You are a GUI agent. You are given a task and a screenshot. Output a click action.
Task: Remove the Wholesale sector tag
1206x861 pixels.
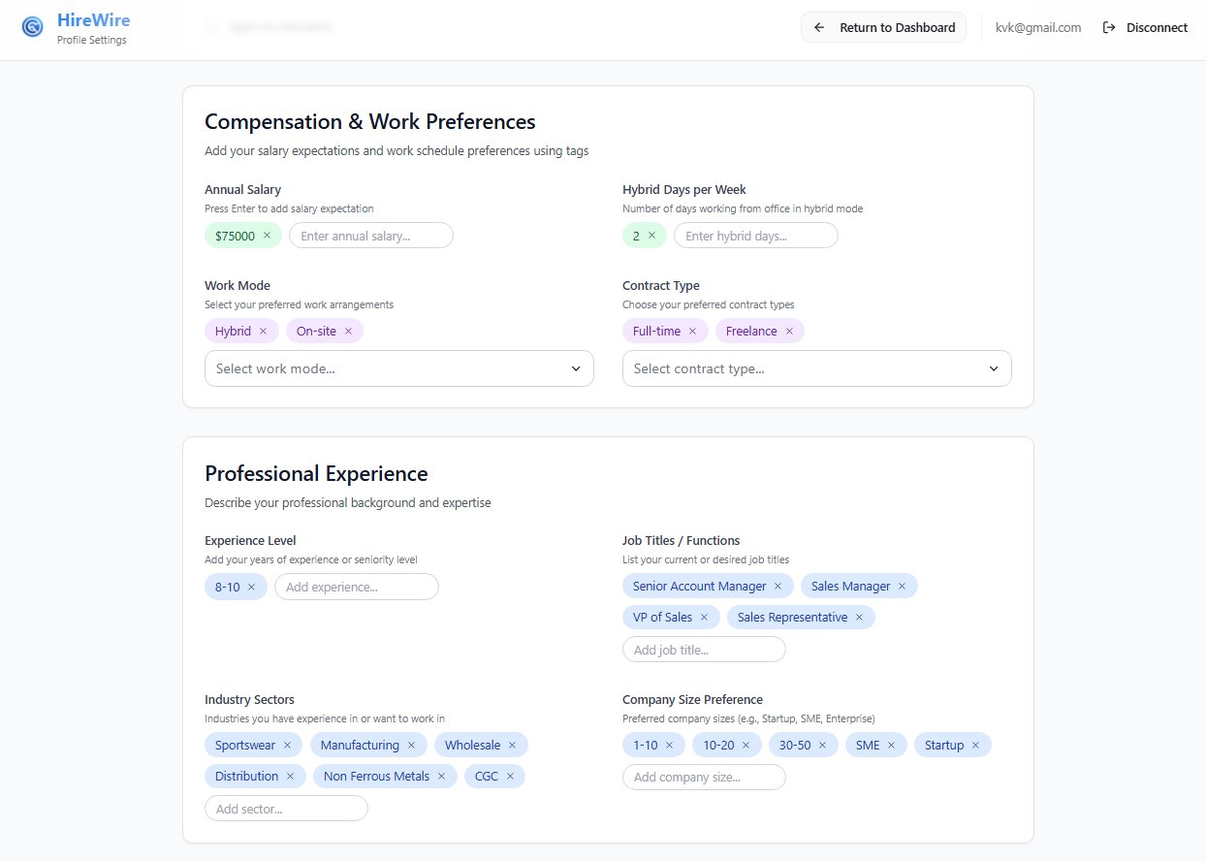pyautogui.click(x=512, y=745)
